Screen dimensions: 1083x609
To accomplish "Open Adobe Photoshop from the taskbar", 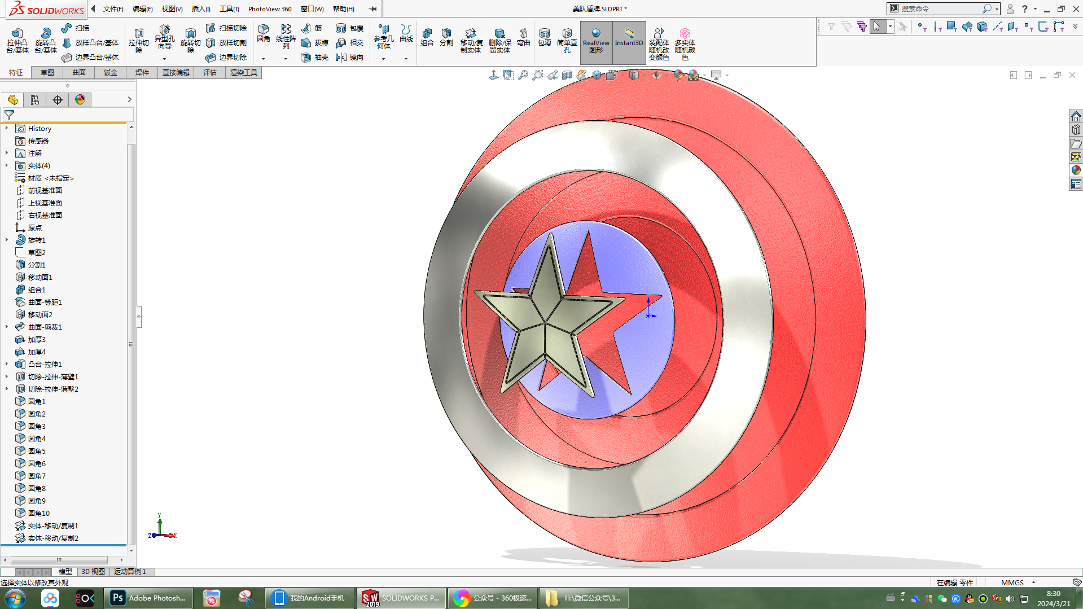I will 148,598.
